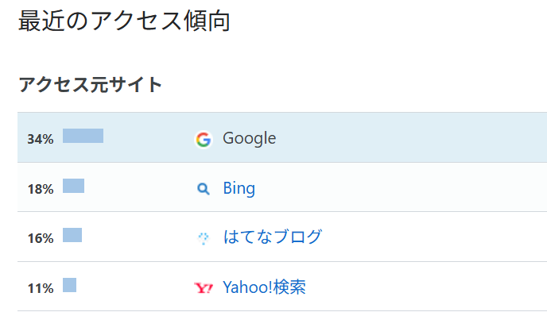The height and width of the screenshot is (312, 547).
Task: Open the Yahoo!検索 referrer link
Action: pyautogui.click(x=264, y=287)
